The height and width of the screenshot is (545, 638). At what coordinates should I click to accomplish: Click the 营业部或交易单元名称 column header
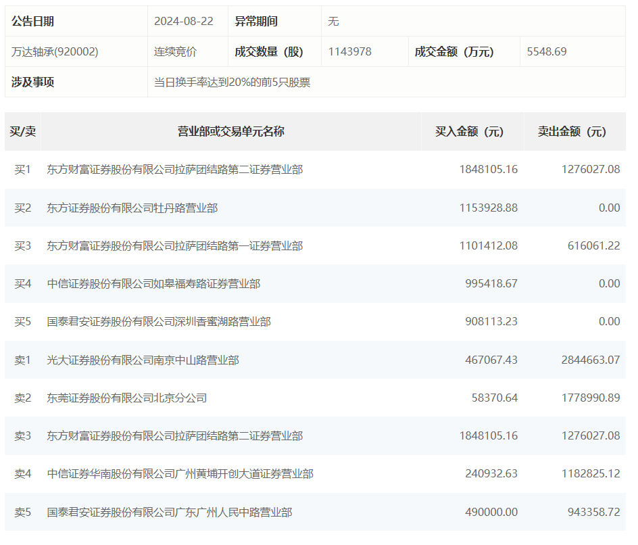231,131
